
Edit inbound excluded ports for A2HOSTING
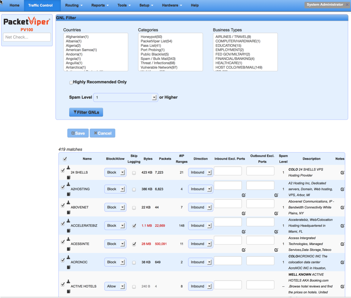click(x=244, y=195)
